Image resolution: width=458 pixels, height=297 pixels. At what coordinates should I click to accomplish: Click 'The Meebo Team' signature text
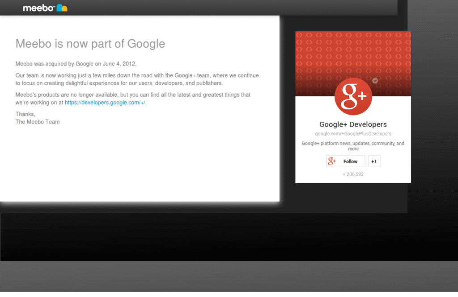[38, 122]
